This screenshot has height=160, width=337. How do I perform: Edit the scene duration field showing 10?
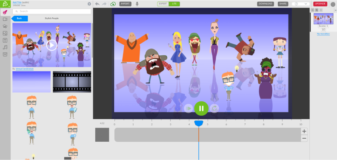pyautogui.click(x=323, y=30)
